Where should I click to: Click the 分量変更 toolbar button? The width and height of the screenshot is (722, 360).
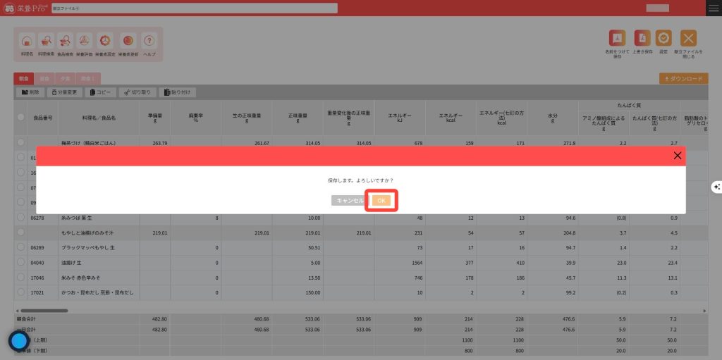pyautogui.click(x=63, y=92)
